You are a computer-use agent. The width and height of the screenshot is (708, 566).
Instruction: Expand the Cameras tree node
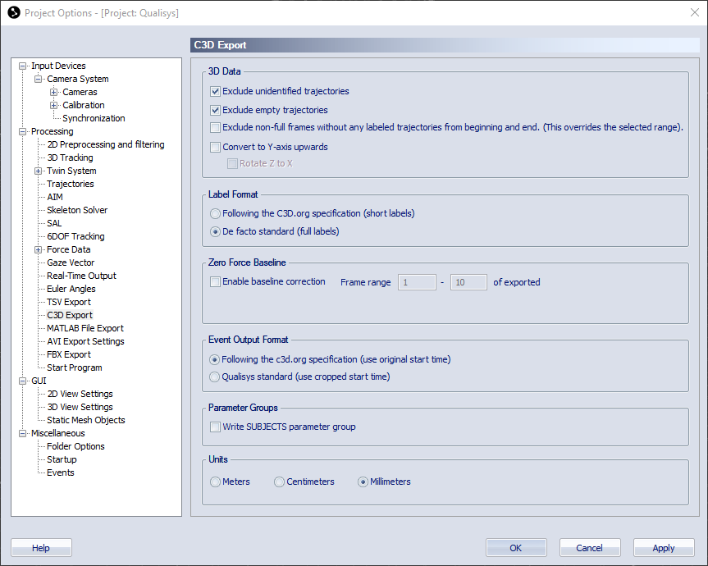53,93
